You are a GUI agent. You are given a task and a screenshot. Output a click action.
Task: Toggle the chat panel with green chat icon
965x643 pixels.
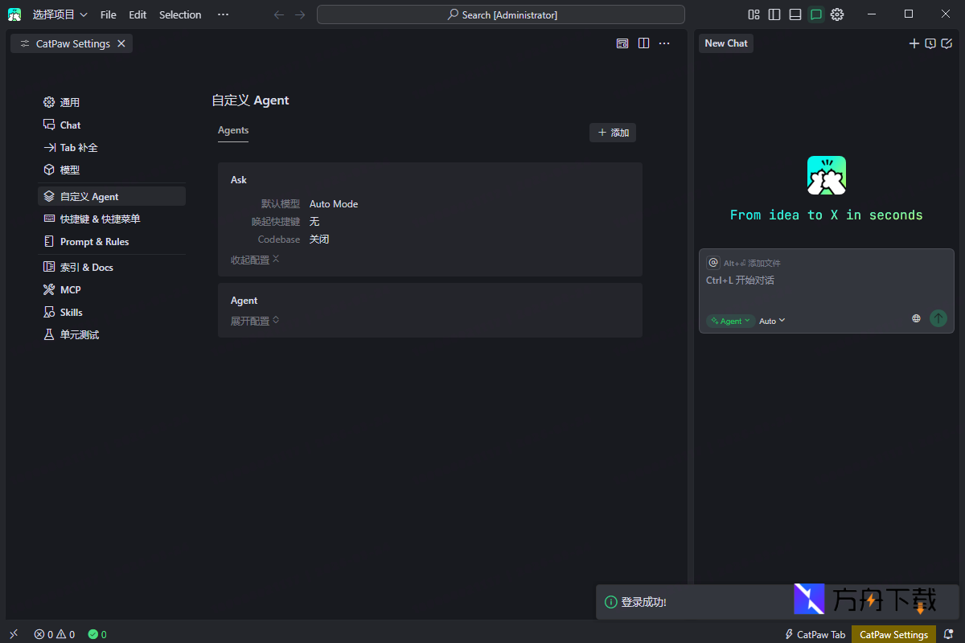816,14
